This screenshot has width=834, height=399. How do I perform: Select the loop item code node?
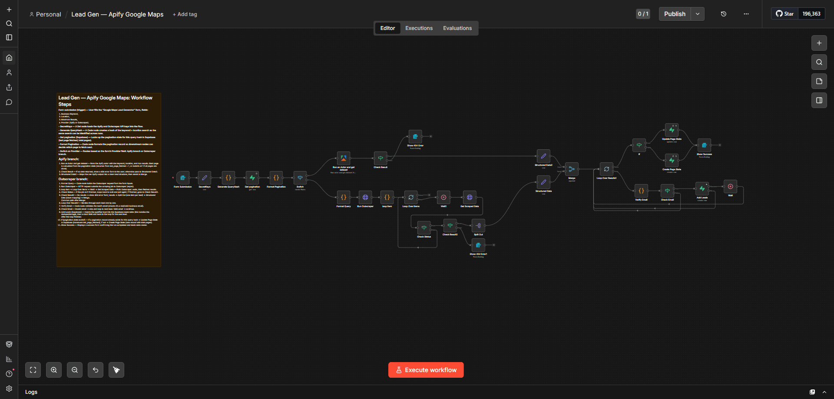pyautogui.click(x=387, y=197)
